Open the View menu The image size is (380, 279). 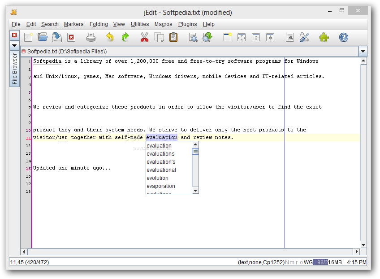point(119,24)
